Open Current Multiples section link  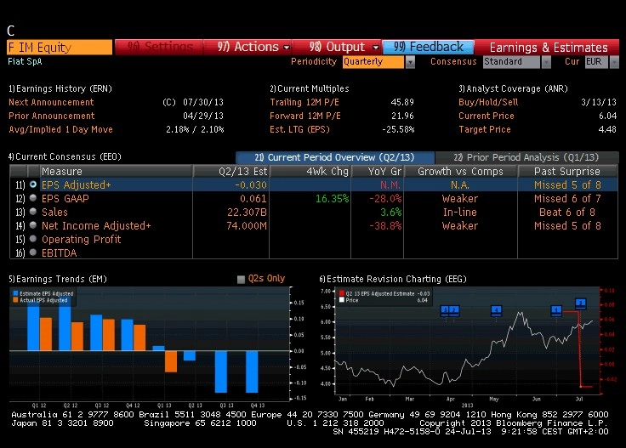[x=310, y=88]
